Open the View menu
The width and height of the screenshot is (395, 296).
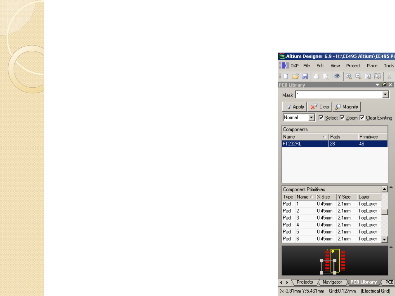point(335,66)
